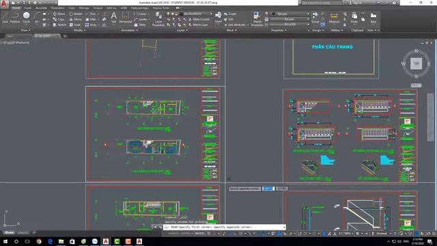This screenshot has width=437, height=246.
Task: Activate the Scale command
Action: click(x=75, y=25)
